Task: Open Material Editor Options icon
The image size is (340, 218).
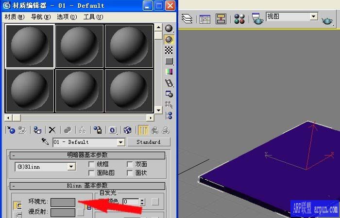Action: coord(169,94)
